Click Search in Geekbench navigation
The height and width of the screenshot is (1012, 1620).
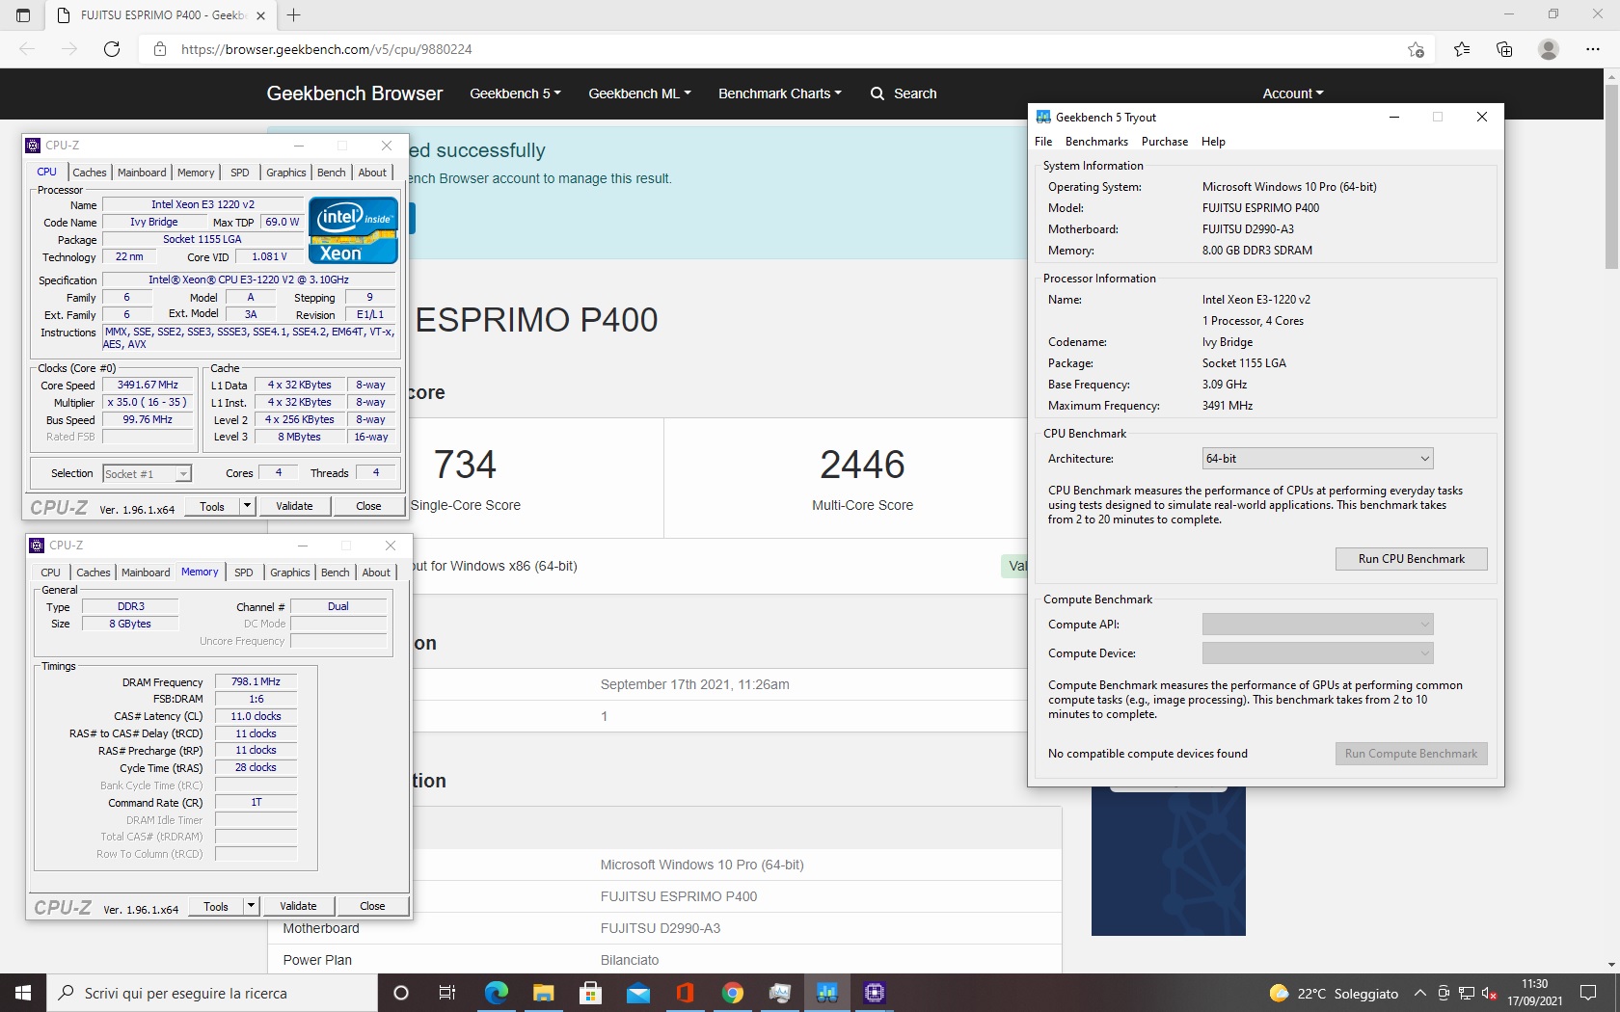pyautogui.click(x=904, y=93)
